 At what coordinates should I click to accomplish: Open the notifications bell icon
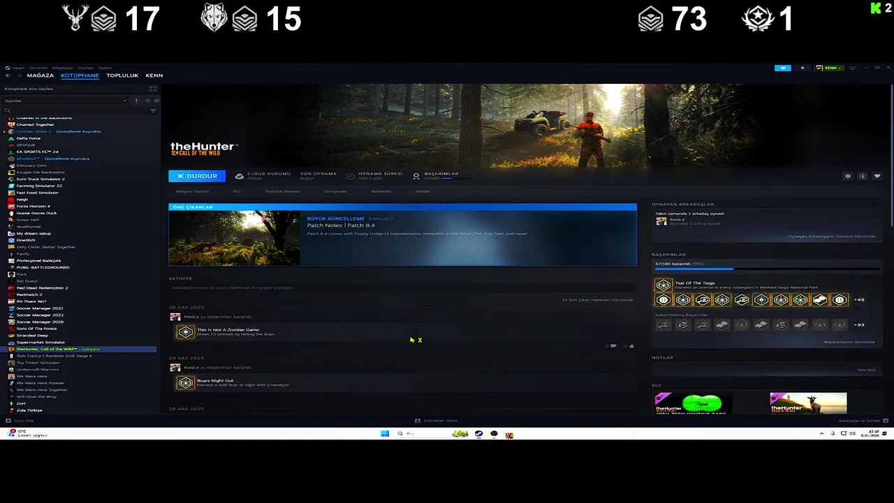[x=803, y=68]
